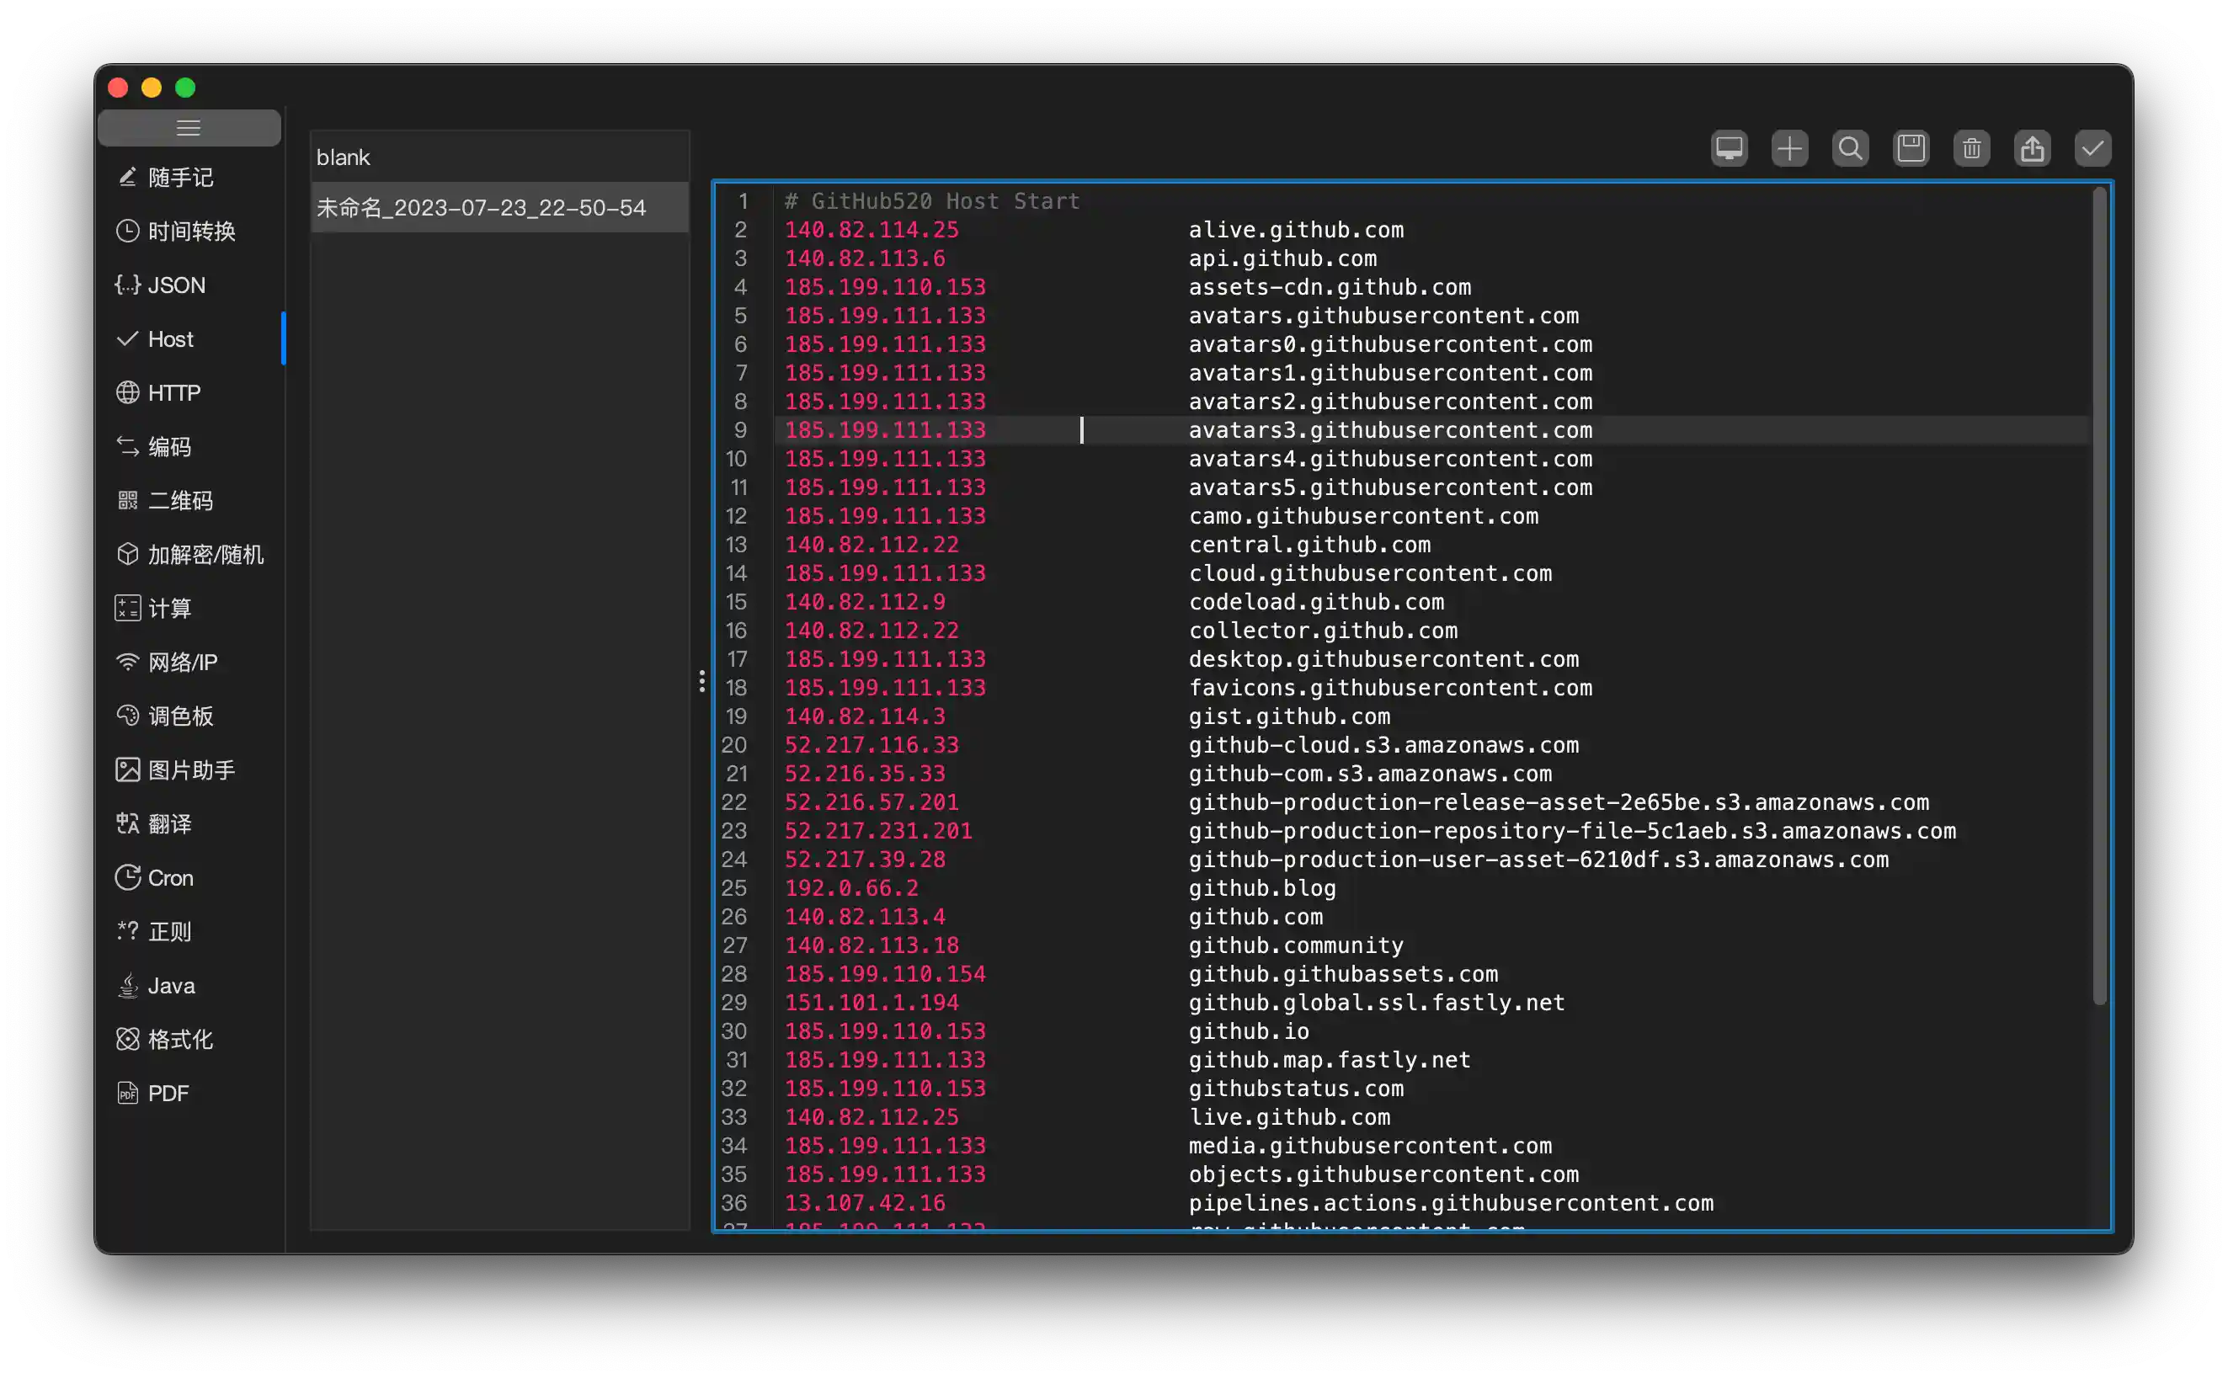
Task: Apply the host with the checkmark toolbar icon
Action: tap(2092, 149)
